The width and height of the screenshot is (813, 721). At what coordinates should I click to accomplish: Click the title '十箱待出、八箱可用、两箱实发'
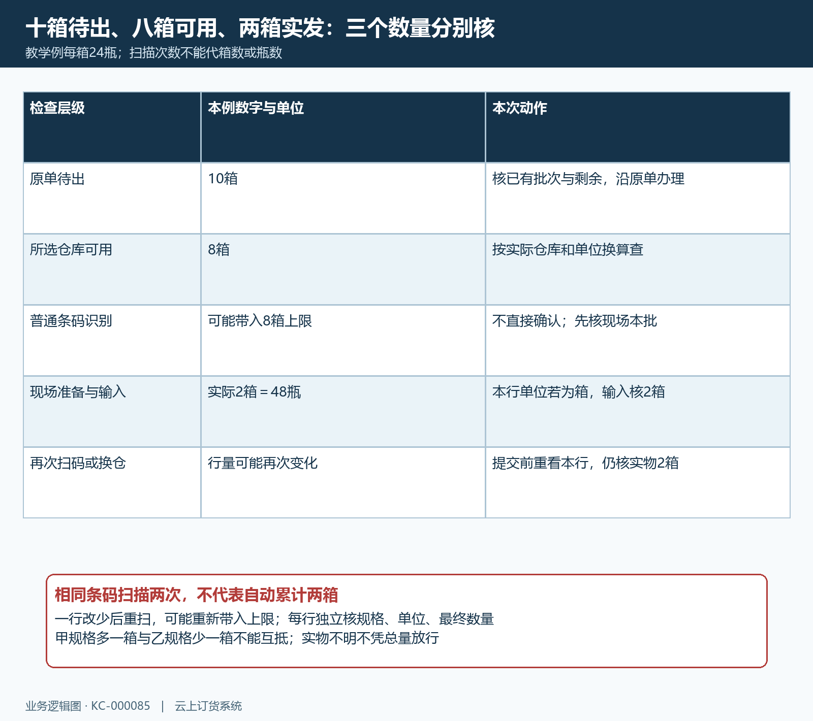175,28
